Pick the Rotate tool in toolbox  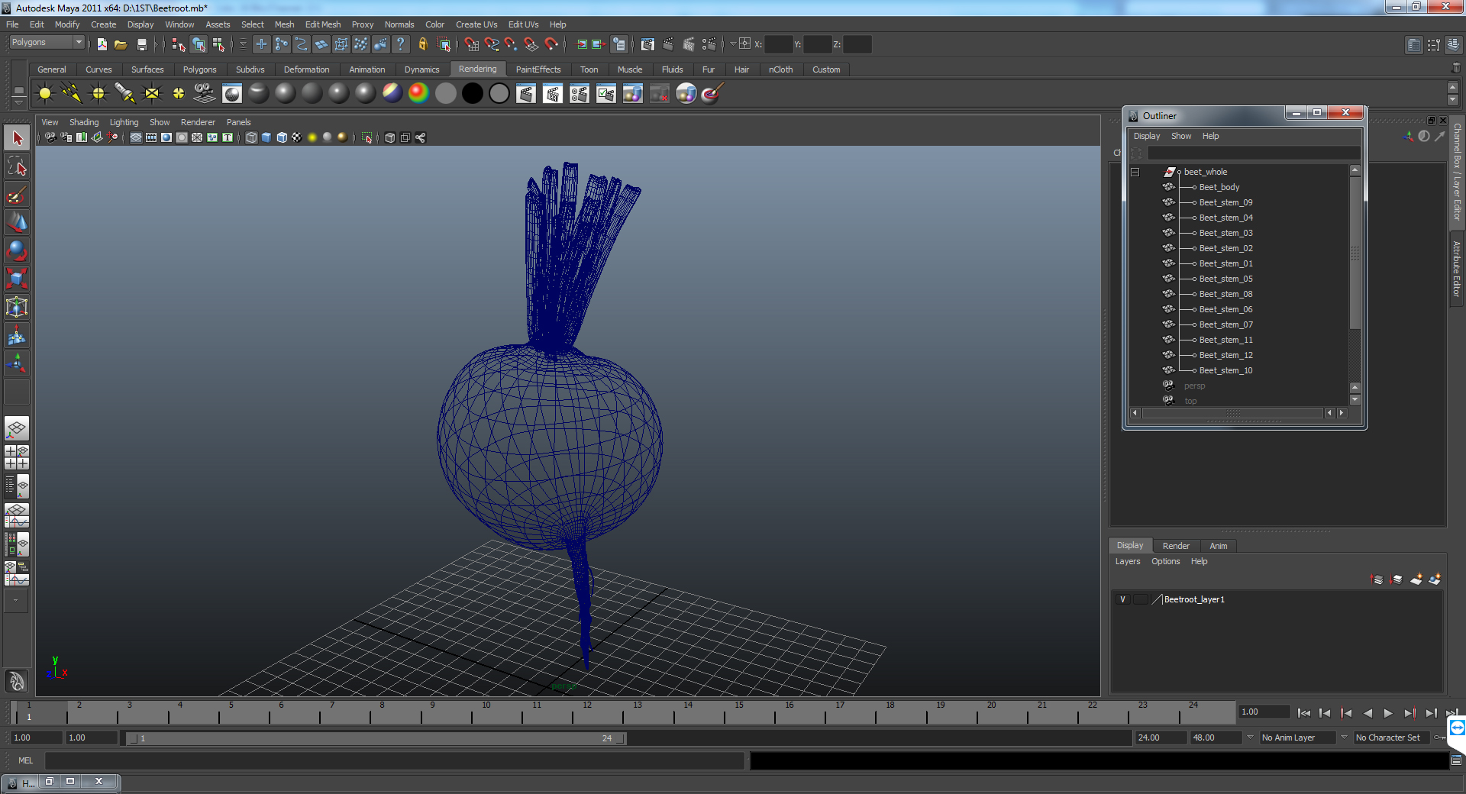click(17, 251)
